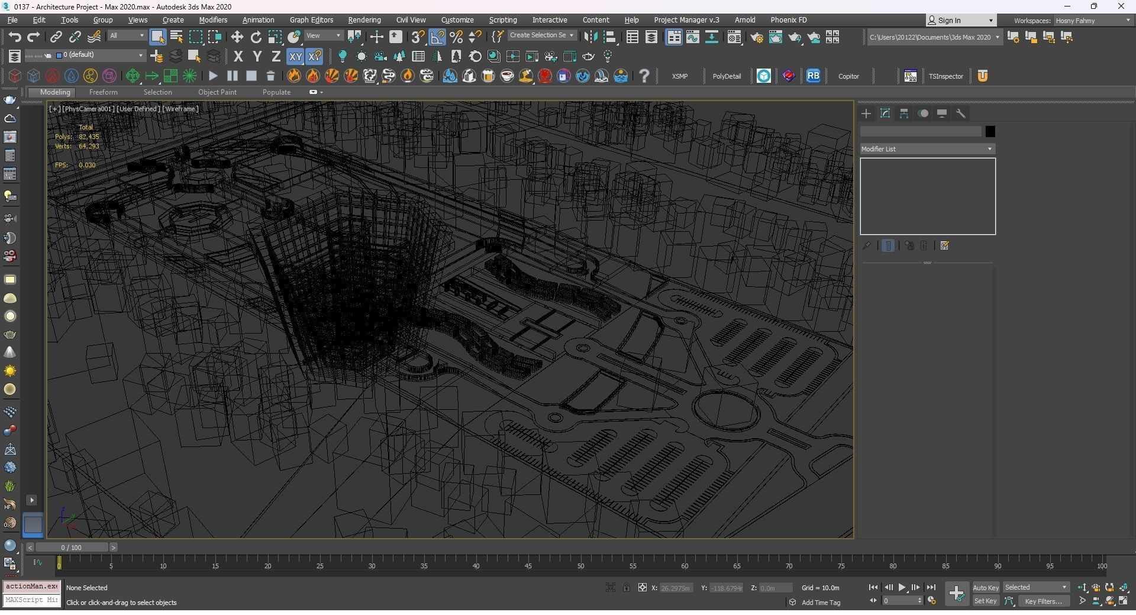Click the PolyDetail toolbar button
The height and width of the screenshot is (615, 1136).
click(x=727, y=76)
